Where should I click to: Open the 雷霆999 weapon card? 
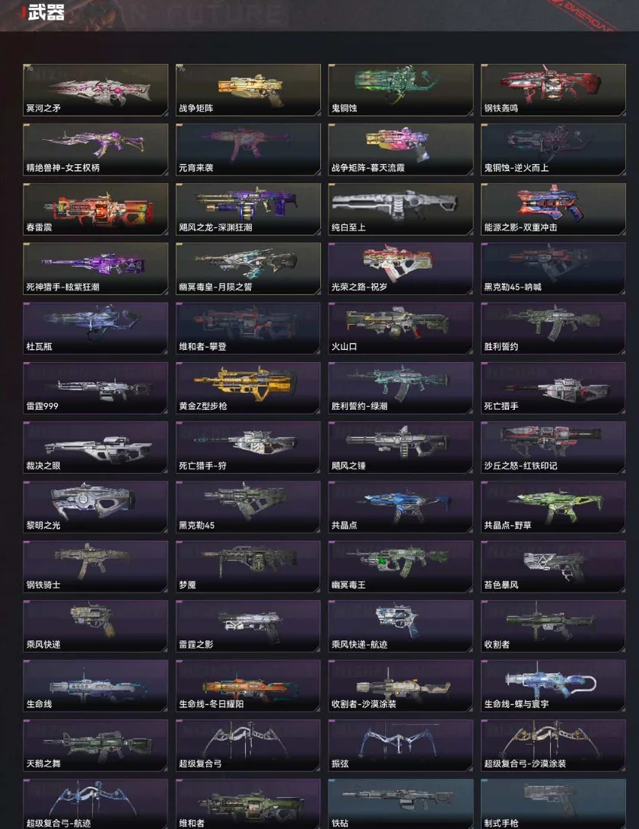point(96,388)
